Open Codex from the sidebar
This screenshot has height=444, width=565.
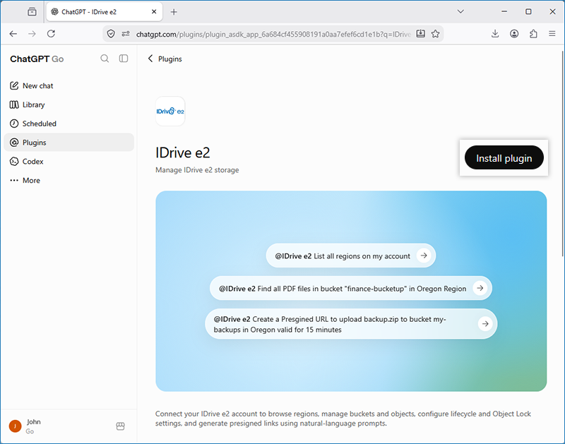[69, 162]
